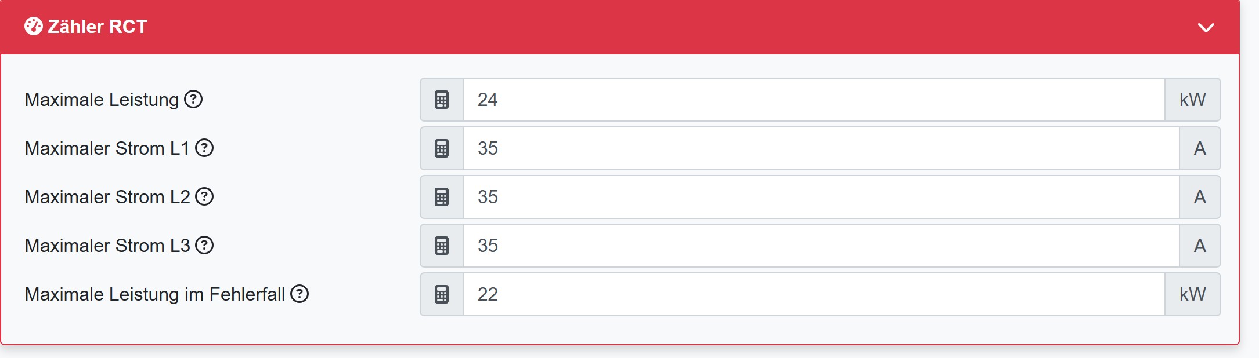Image resolution: width=1259 pixels, height=358 pixels.
Task: Click the A unit label for Strom L1
Action: (x=1200, y=148)
